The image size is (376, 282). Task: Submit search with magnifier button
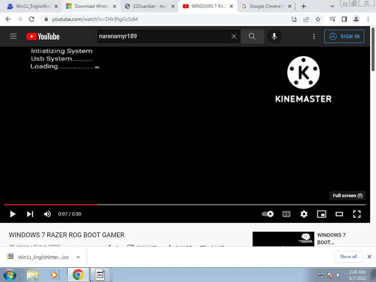tap(252, 36)
